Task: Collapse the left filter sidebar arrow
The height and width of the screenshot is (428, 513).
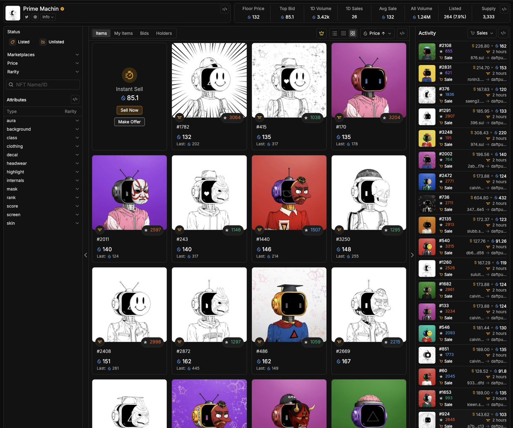Action: (86, 255)
